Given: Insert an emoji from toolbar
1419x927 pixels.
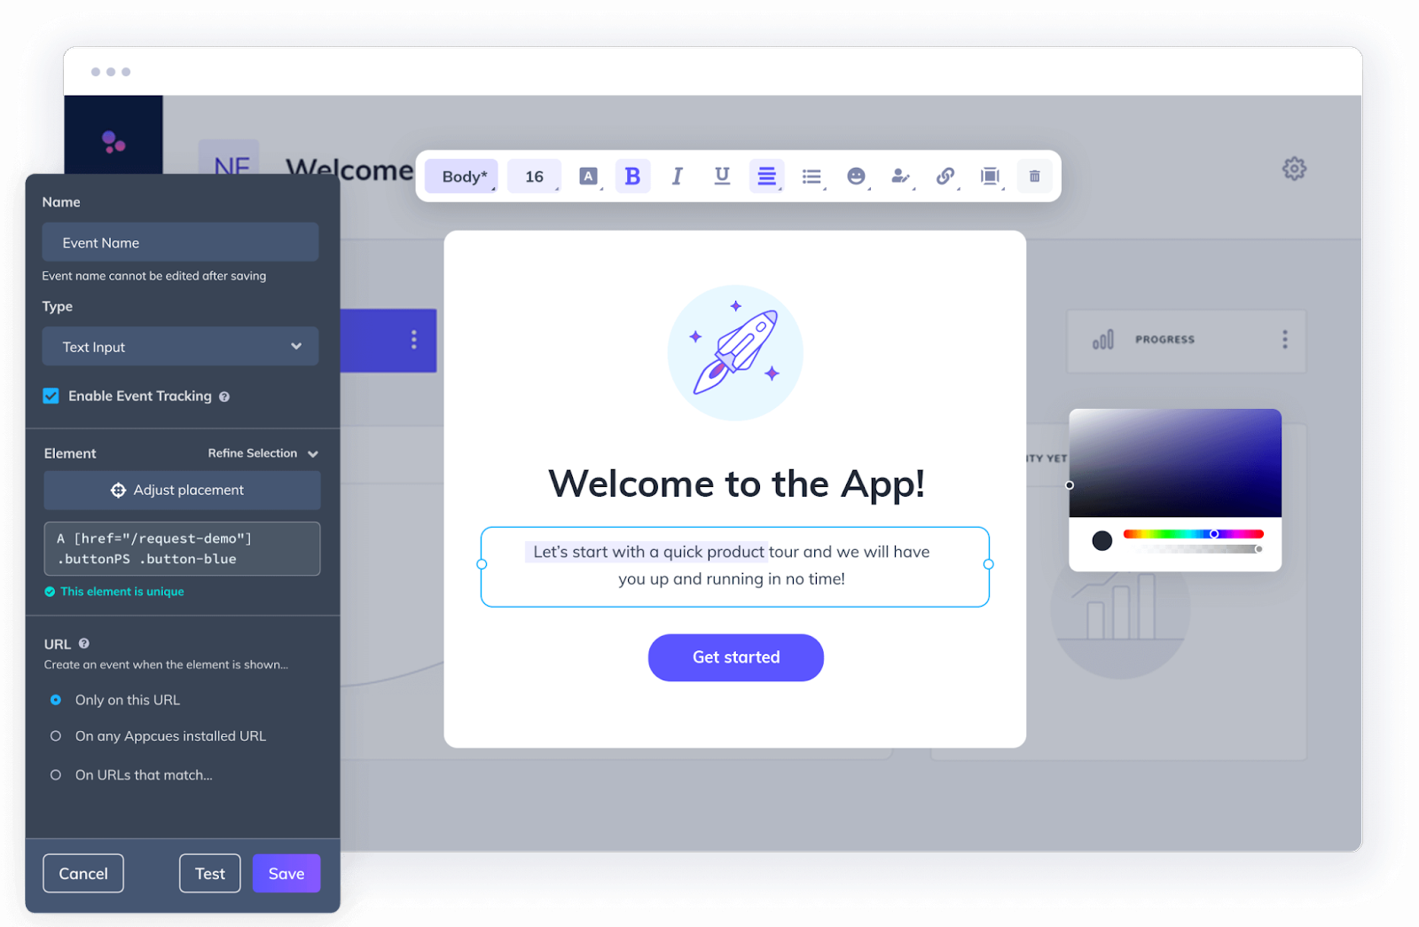Looking at the screenshot, I should pyautogui.click(x=856, y=177).
